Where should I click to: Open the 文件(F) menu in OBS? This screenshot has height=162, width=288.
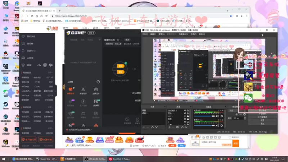(145, 34)
